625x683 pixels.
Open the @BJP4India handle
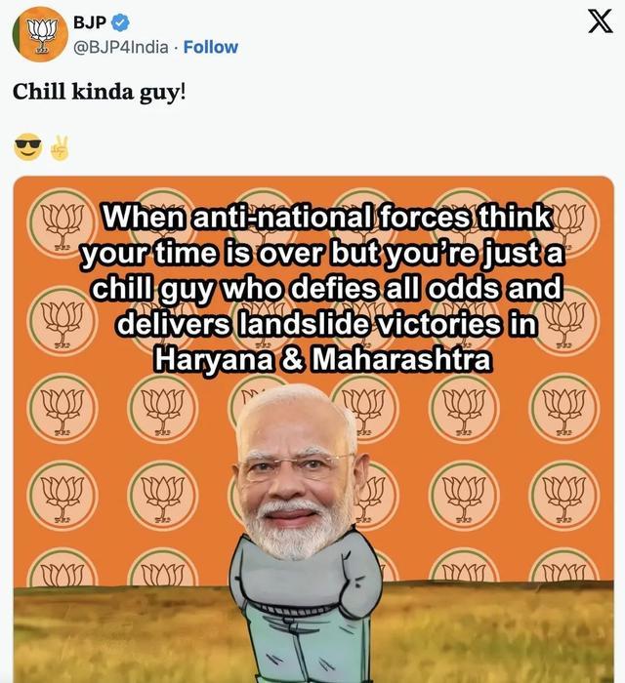121,47
